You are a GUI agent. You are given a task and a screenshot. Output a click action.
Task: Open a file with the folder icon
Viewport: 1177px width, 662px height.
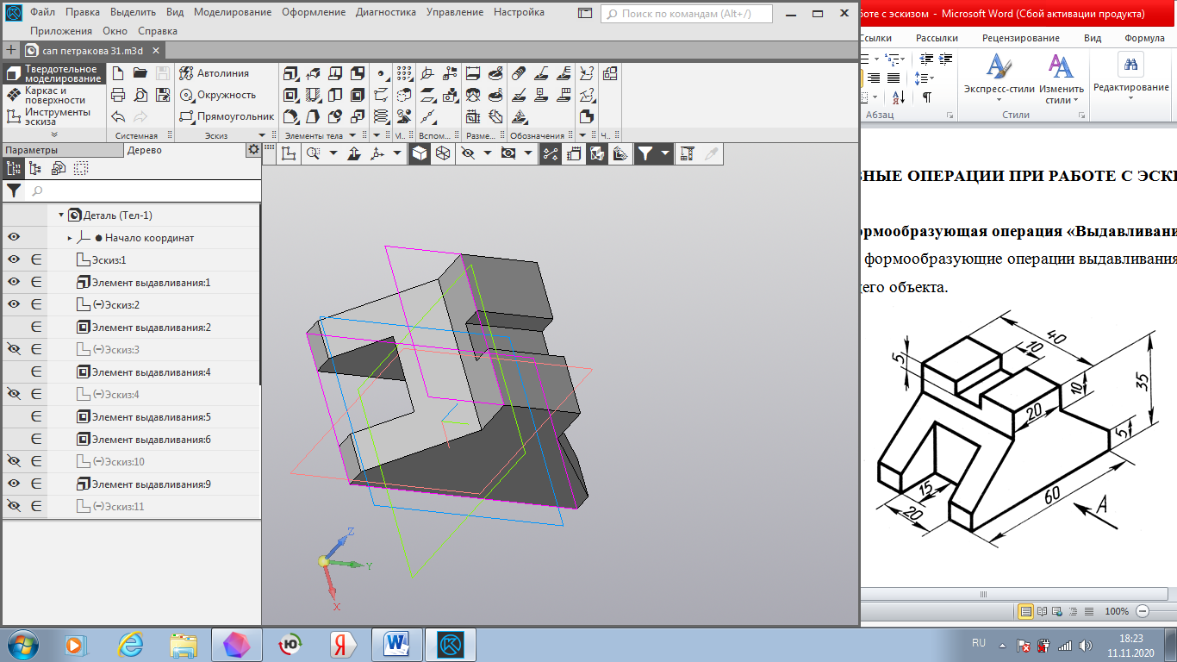(x=140, y=73)
